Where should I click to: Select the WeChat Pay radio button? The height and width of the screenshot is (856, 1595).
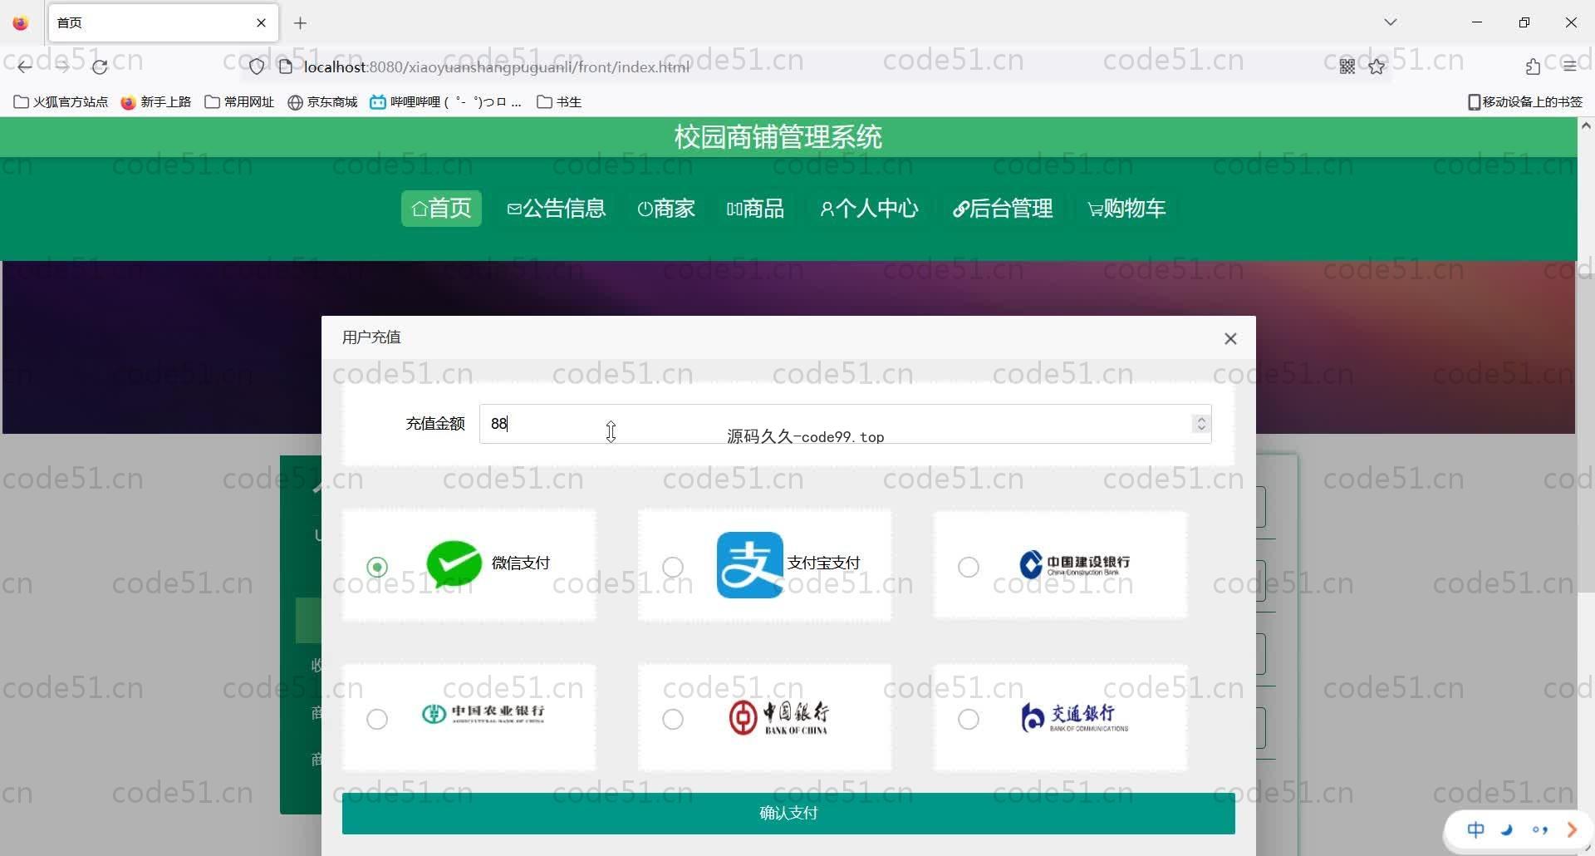click(377, 567)
